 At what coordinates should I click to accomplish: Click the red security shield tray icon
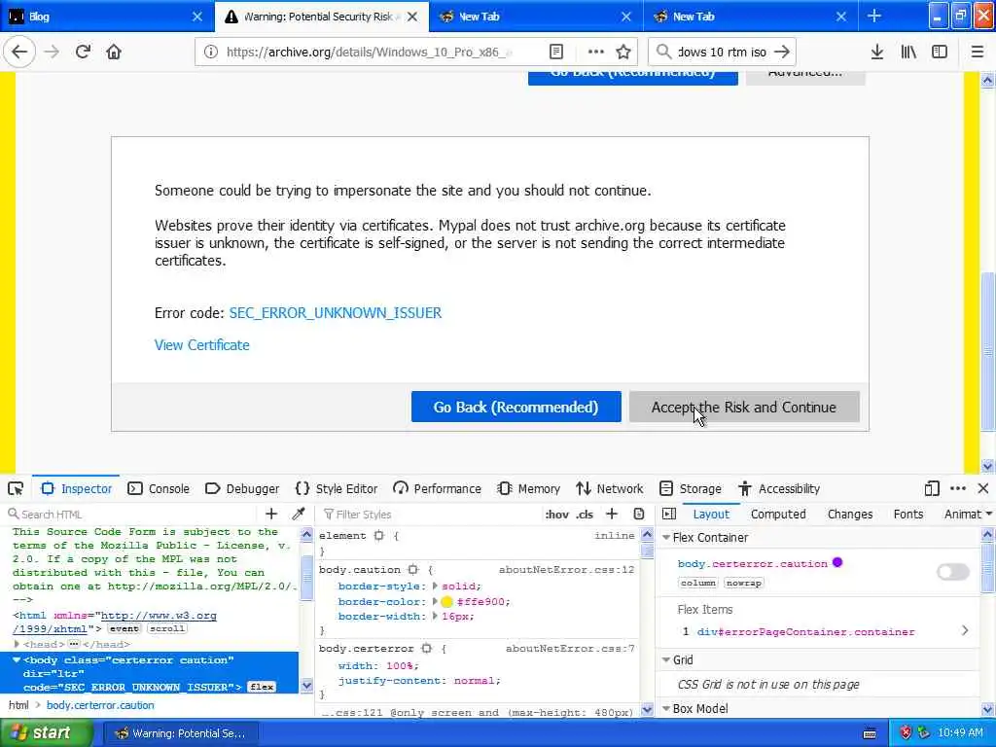pyautogui.click(x=907, y=733)
